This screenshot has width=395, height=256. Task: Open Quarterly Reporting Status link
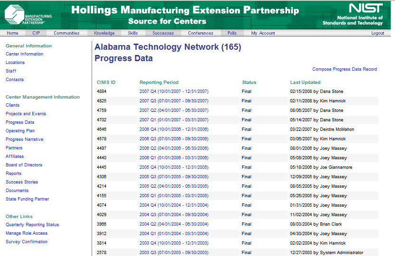point(32,225)
